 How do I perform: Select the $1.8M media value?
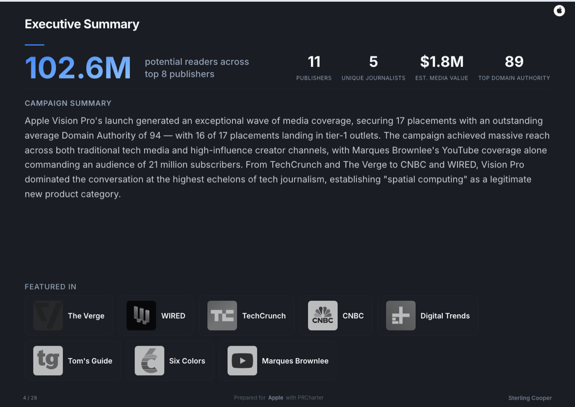(442, 62)
